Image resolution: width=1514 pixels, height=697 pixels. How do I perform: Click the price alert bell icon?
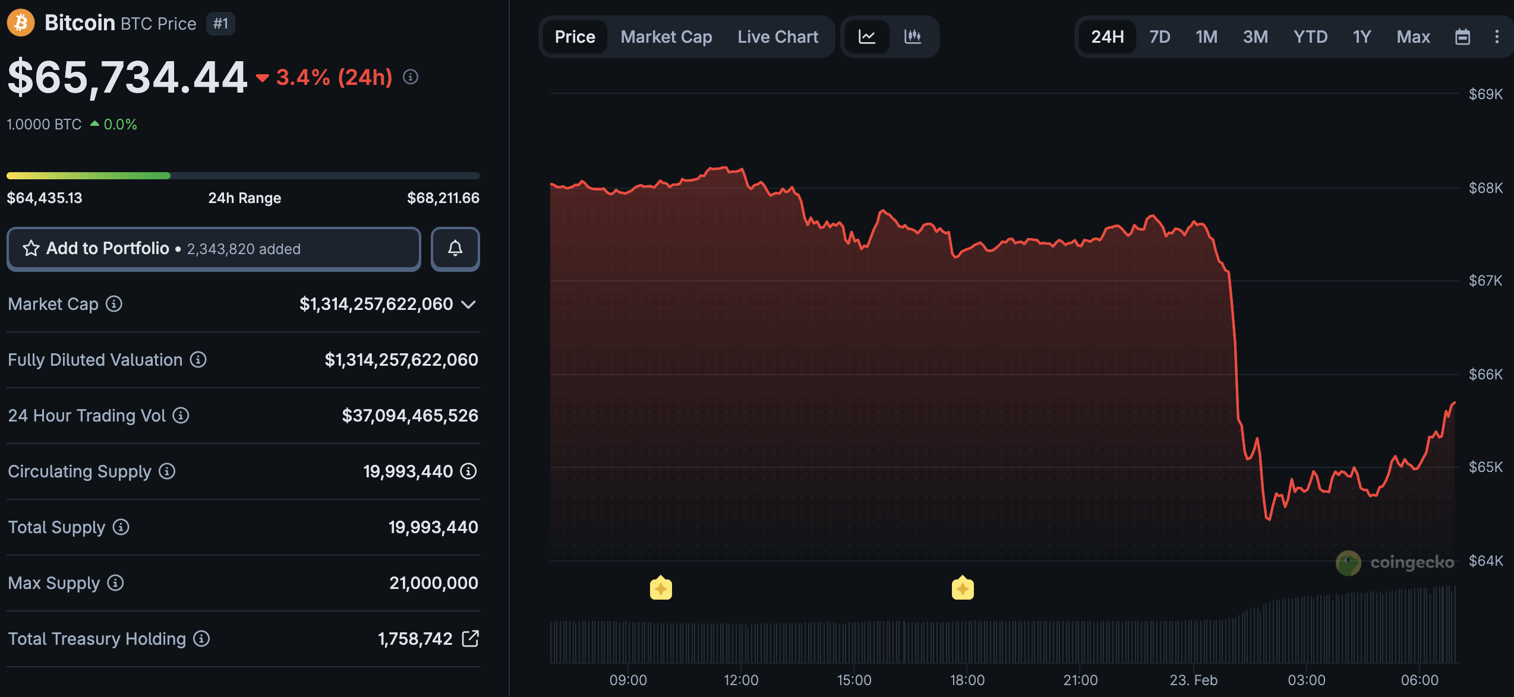pyautogui.click(x=455, y=249)
